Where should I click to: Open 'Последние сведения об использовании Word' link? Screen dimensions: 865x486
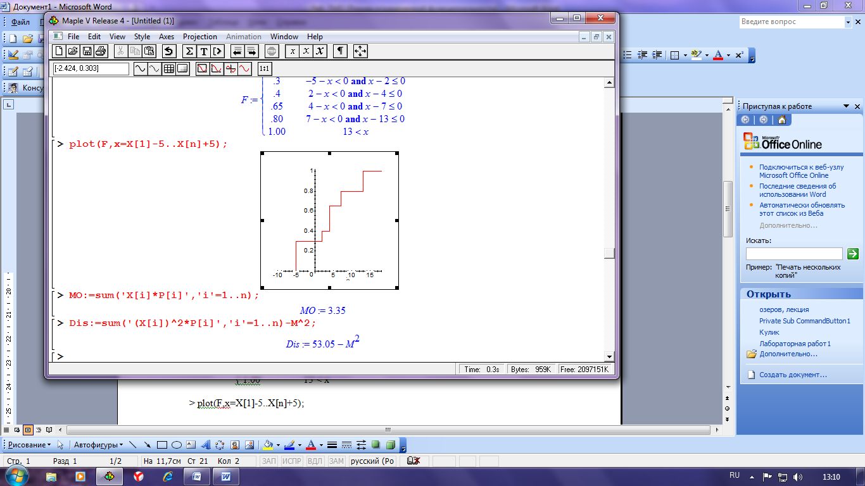click(797, 190)
